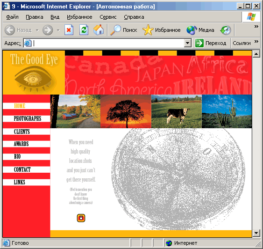Open the Forward button history dropdown arrow
The width and height of the screenshot is (263, 249).
point(58,30)
